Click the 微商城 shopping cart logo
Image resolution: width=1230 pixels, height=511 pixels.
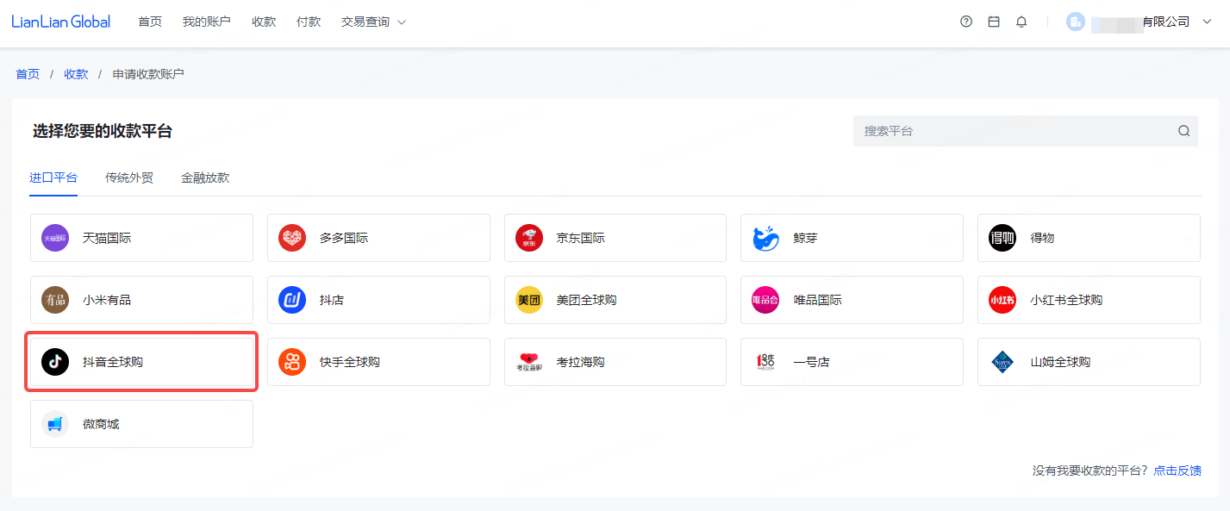55,424
